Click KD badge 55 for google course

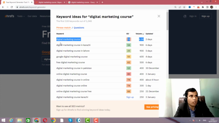tap(129, 57)
